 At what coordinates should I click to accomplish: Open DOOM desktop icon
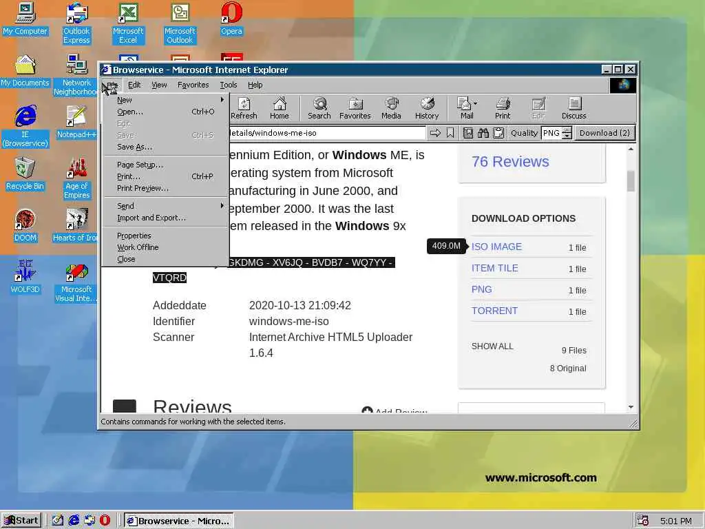(25, 226)
